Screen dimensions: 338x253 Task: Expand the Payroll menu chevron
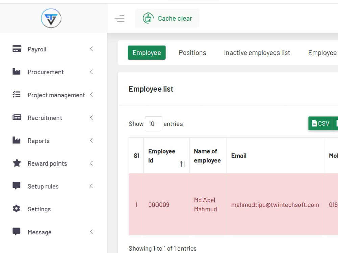[x=91, y=49]
